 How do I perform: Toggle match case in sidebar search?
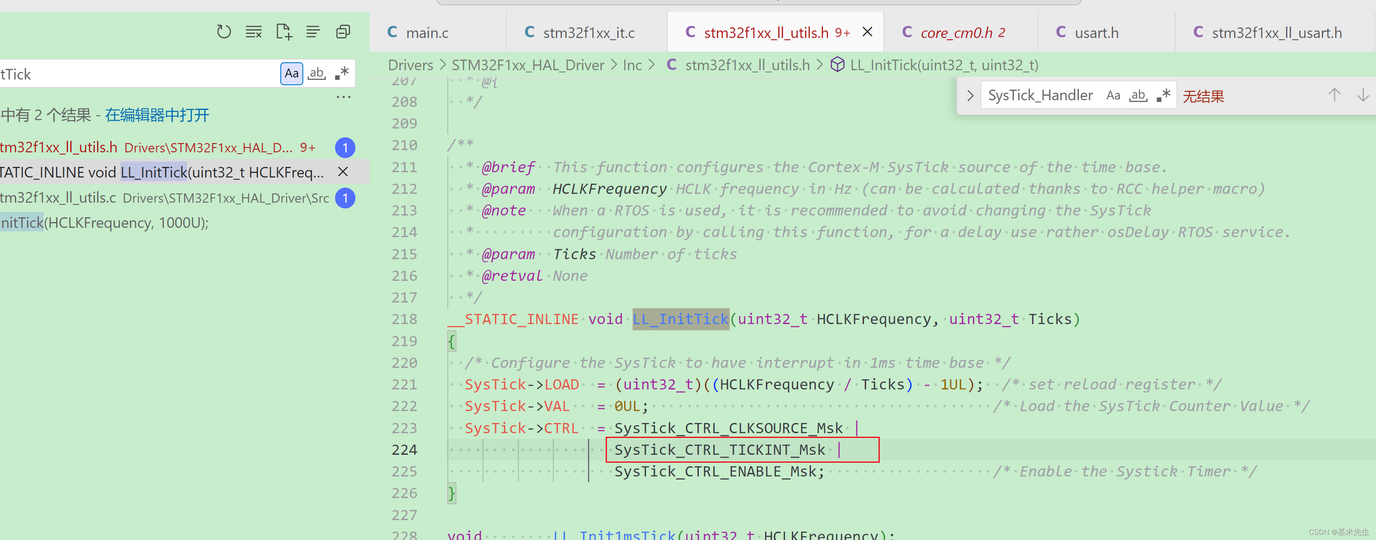292,74
